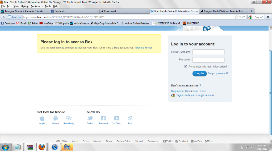The image size is (272, 151).
Task: Open the Bookmarks menu
Action: click(36, 6)
